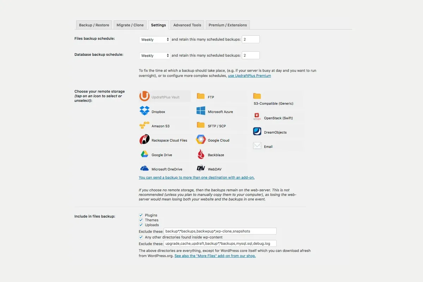Select the Settings tab
The width and height of the screenshot is (423, 282).
point(159,25)
